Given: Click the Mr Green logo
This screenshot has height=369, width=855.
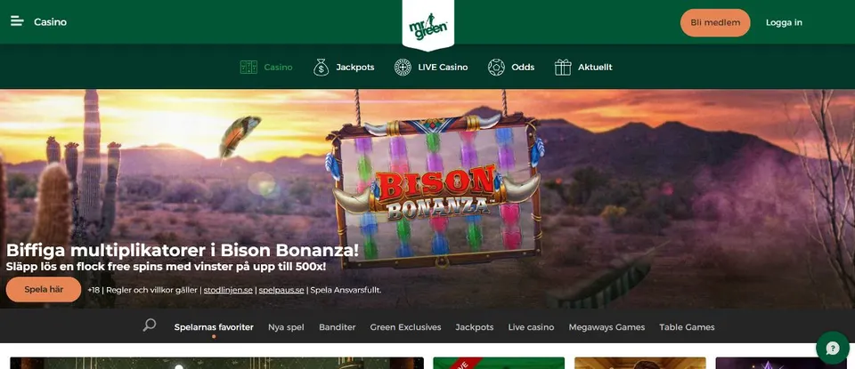Looking at the screenshot, I should 428,26.
